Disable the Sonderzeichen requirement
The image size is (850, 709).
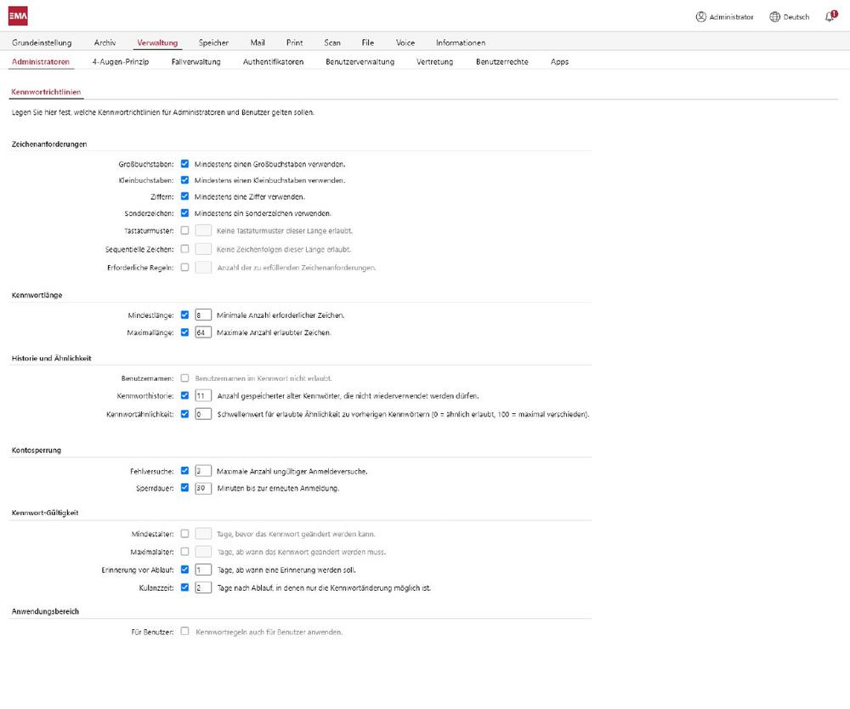coord(183,213)
